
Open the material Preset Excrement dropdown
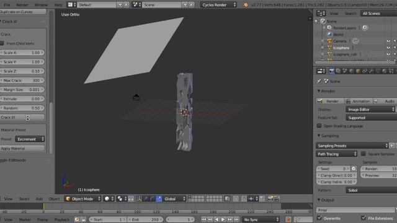click(30, 139)
